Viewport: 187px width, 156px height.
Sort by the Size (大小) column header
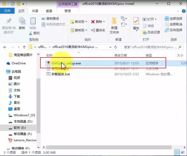coord(180,55)
